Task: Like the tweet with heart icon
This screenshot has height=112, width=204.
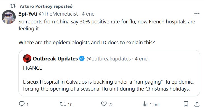Action: tap(104, 104)
